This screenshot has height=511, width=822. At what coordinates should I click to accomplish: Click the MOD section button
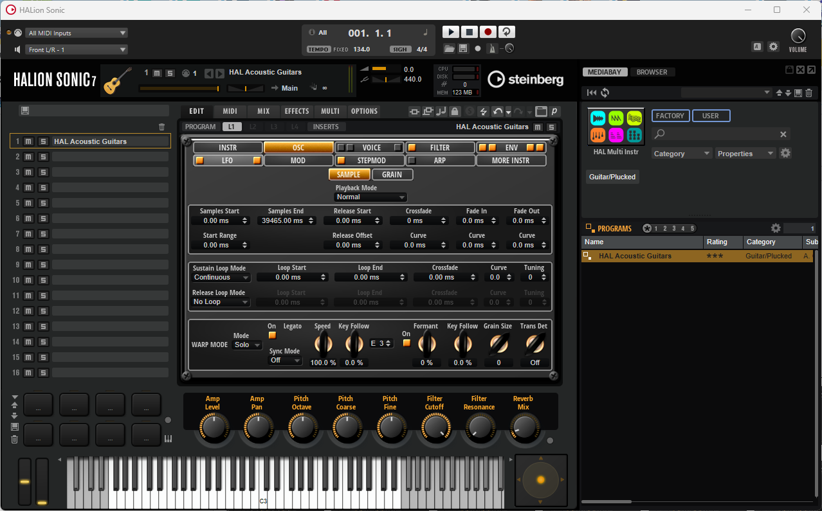coord(298,161)
